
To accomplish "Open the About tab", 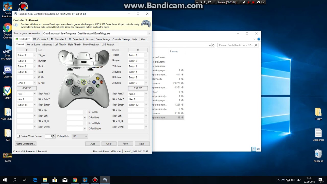I will pos(144,39).
